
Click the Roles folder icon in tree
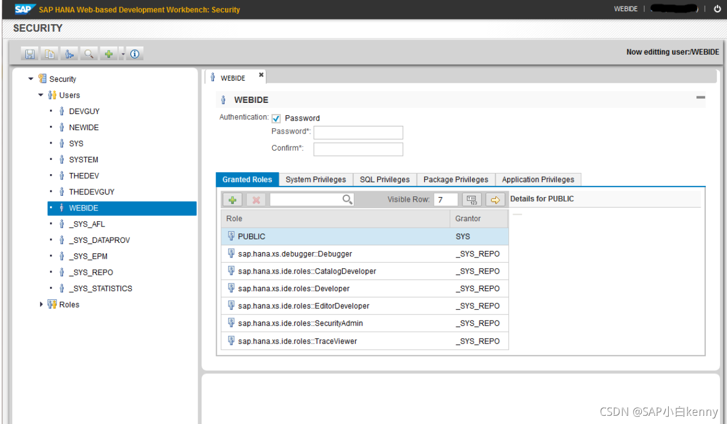[52, 305]
